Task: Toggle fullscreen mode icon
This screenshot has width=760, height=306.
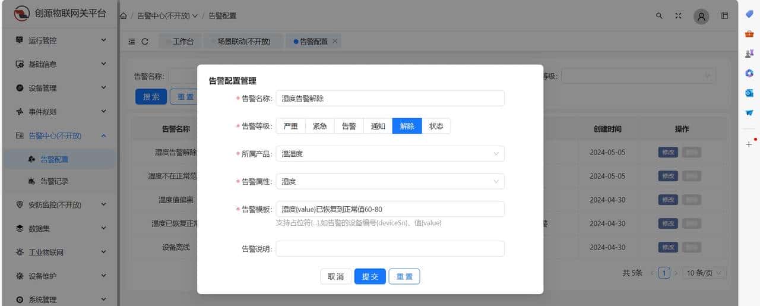Action: [x=678, y=16]
